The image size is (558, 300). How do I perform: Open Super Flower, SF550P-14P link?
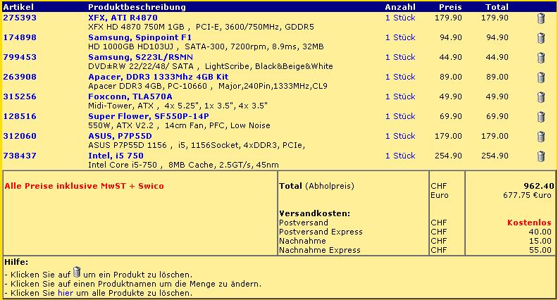149,116
